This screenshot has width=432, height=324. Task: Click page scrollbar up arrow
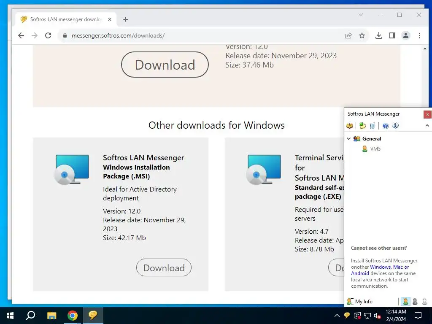tap(425, 49)
